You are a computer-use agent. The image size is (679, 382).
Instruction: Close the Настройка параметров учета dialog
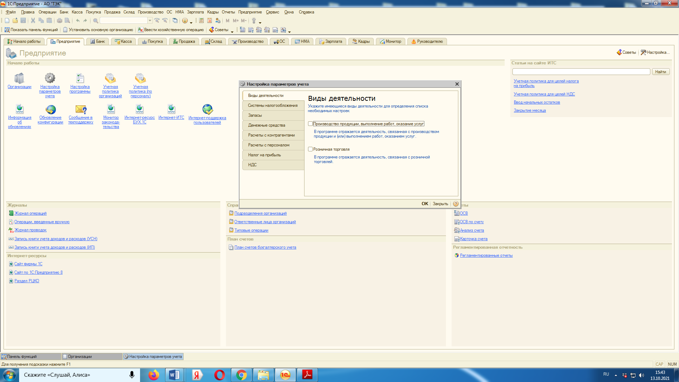click(x=457, y=84)
